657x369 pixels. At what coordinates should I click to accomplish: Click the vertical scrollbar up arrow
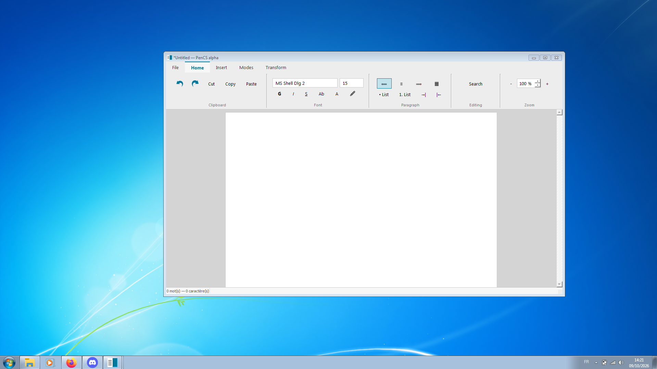559,113
